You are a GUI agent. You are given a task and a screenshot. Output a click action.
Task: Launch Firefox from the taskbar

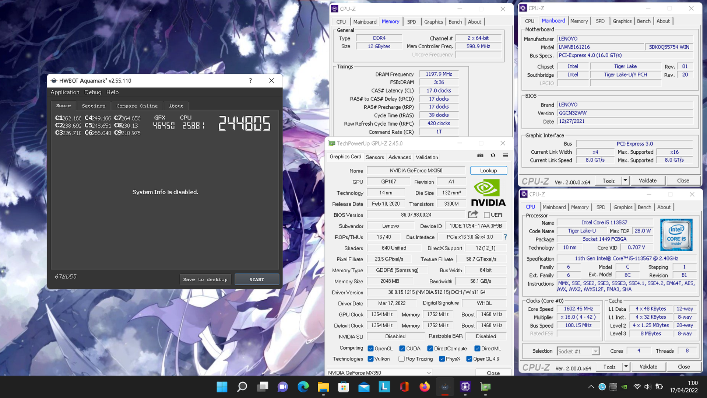click(x=425, y=387)
